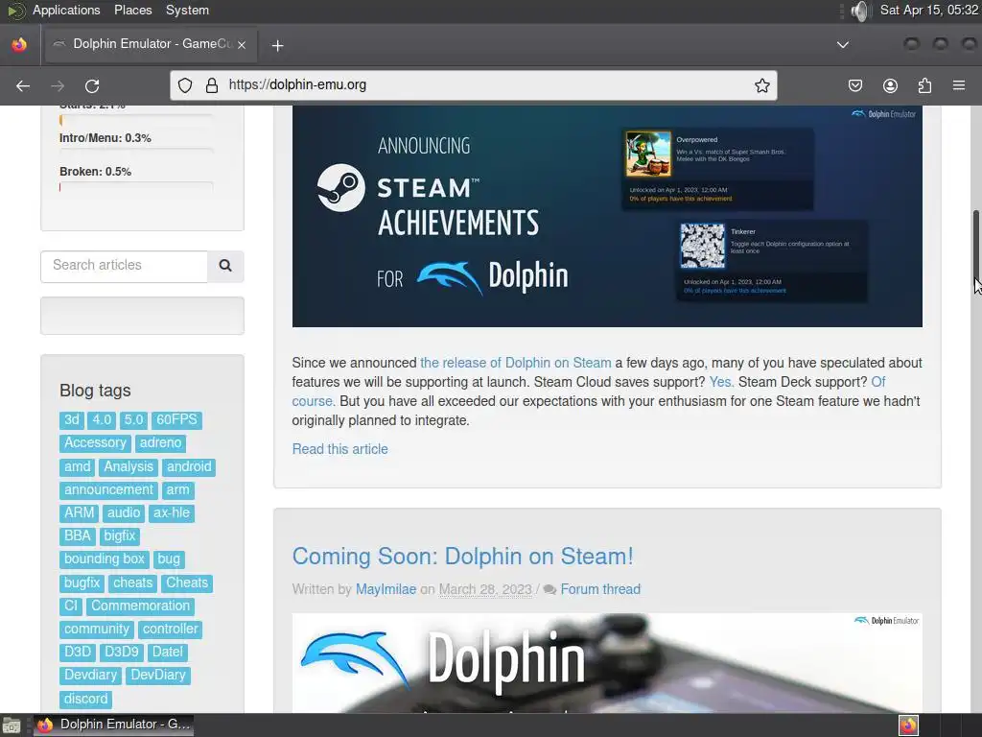Submit article search with magnifier button

[225, 266]
